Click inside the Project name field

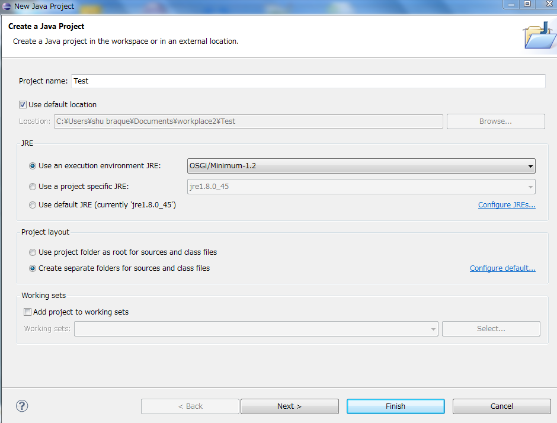237,81
